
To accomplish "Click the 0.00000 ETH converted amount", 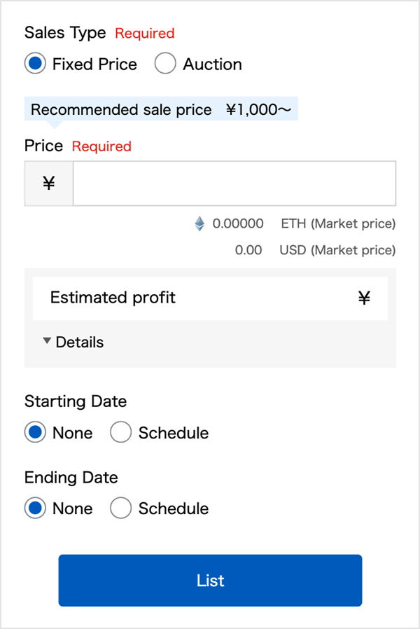I will (x=238, y=223).
